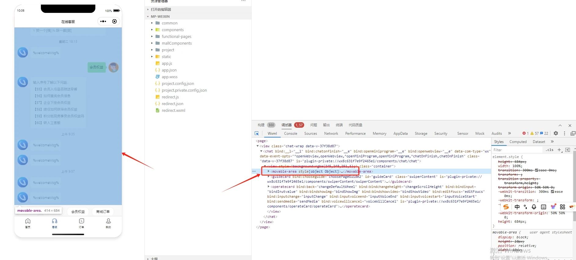The image size is (576, 260).
Task: Tap the home tab icon in simulator
Action: coord(28,221)
